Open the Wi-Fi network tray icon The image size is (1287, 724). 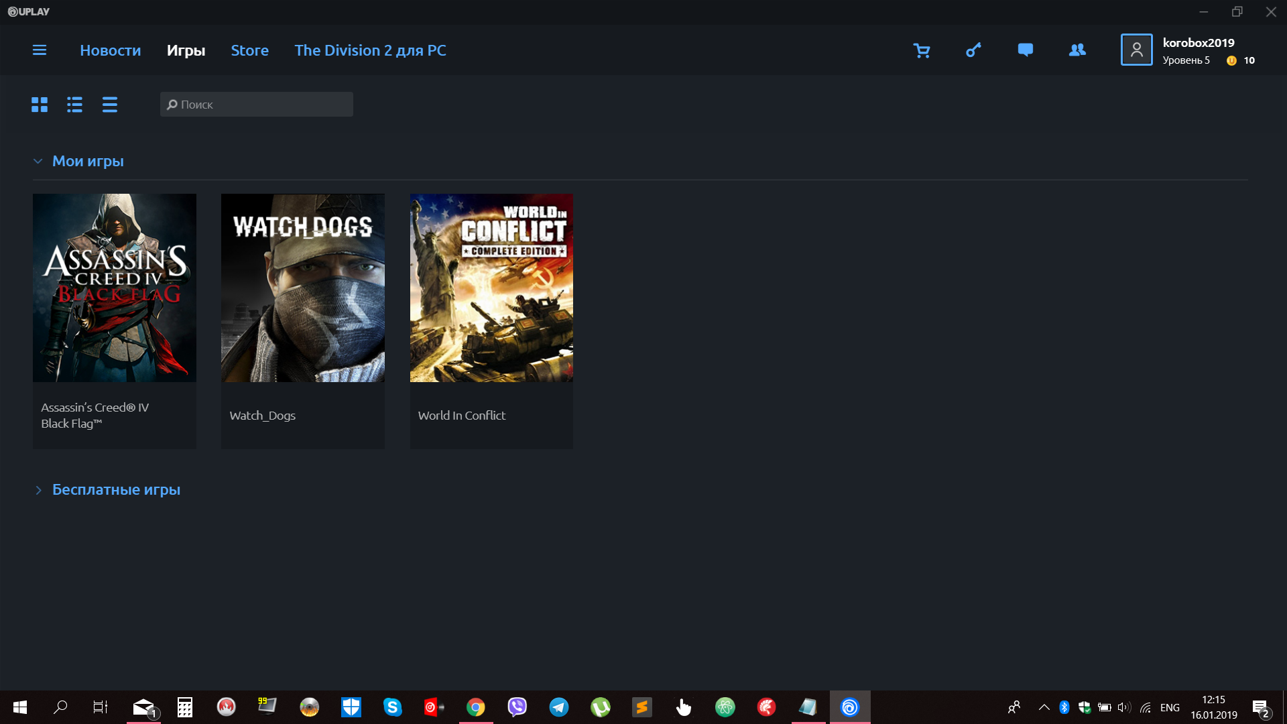click(x=1146, y=707)
